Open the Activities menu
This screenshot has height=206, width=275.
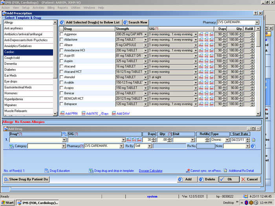point(38,8)
